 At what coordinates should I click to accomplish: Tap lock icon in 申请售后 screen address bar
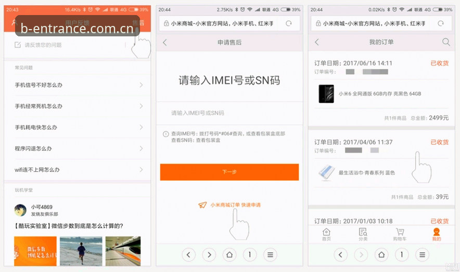167,23
